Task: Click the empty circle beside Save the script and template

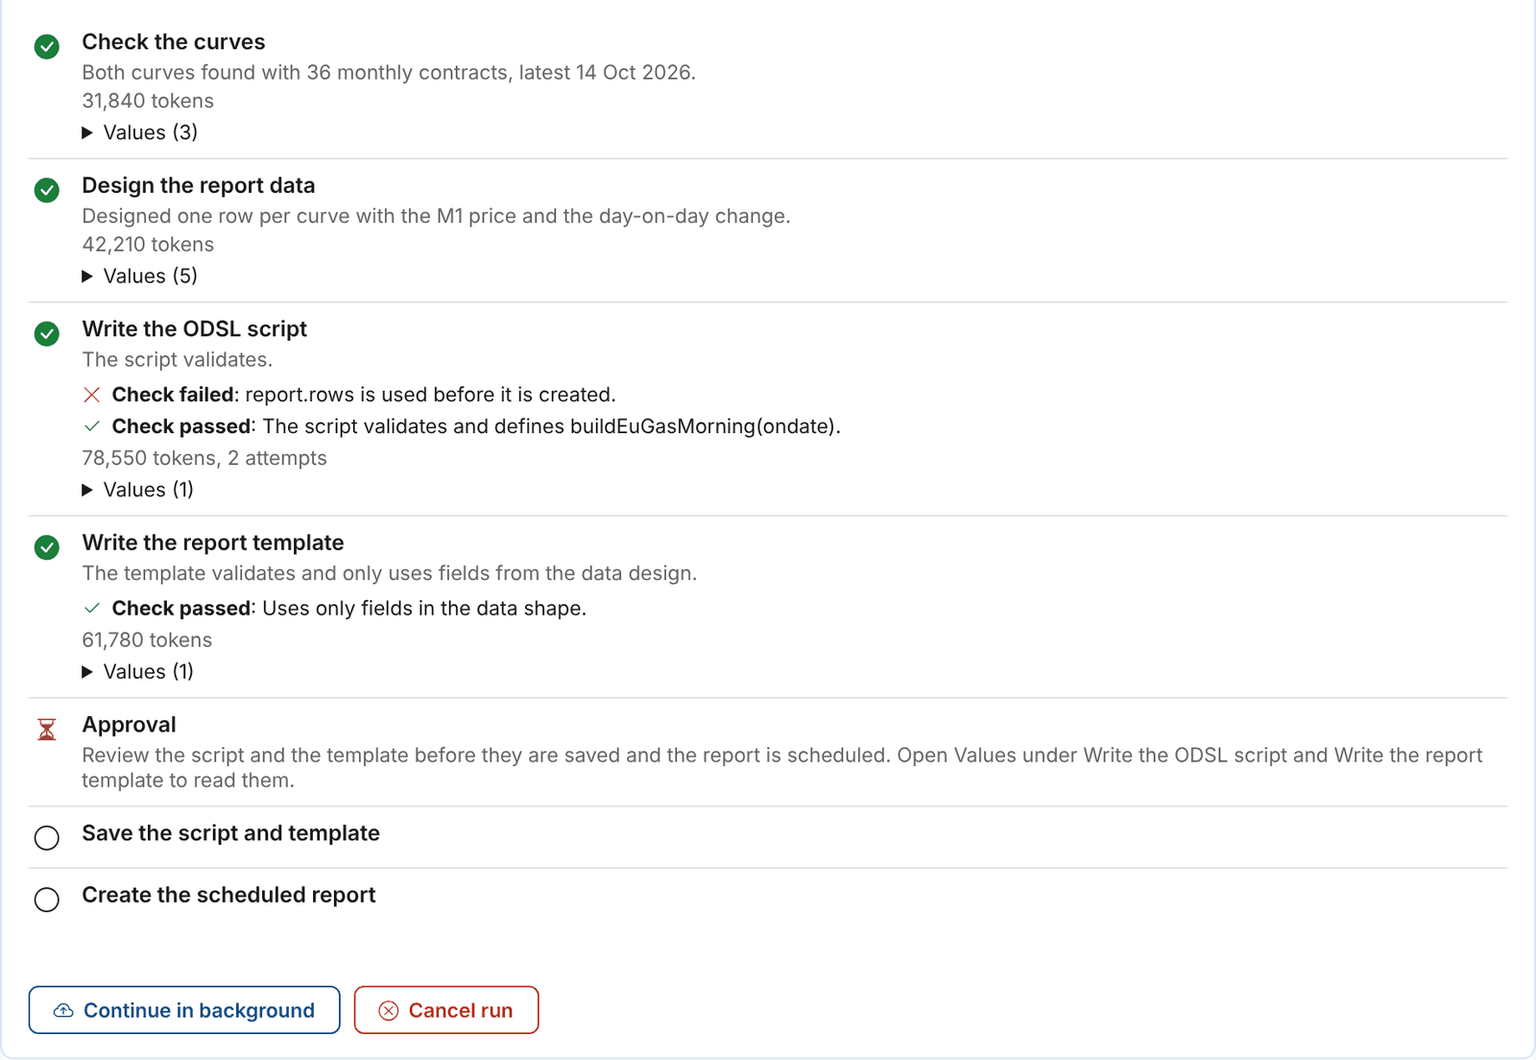Action: coord(47,837)
